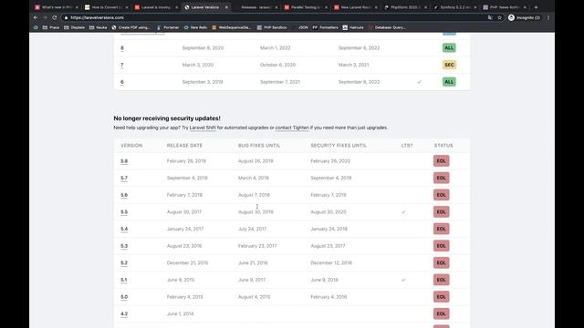
Task: Open the version 5.8 link
Action: (x=124, y=161)
